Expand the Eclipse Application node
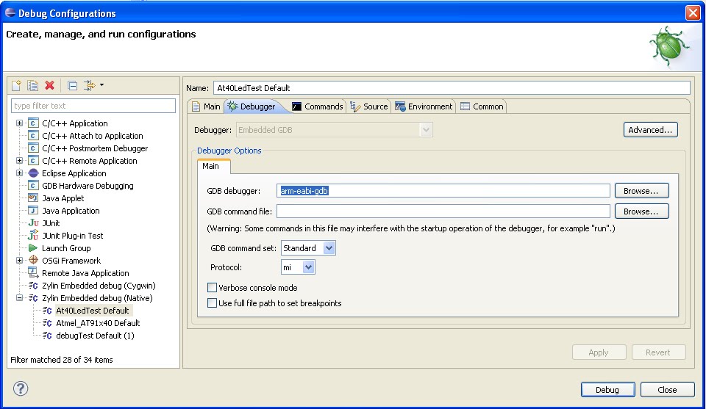This screenshot has width=706, height=409. pos(19,173)
